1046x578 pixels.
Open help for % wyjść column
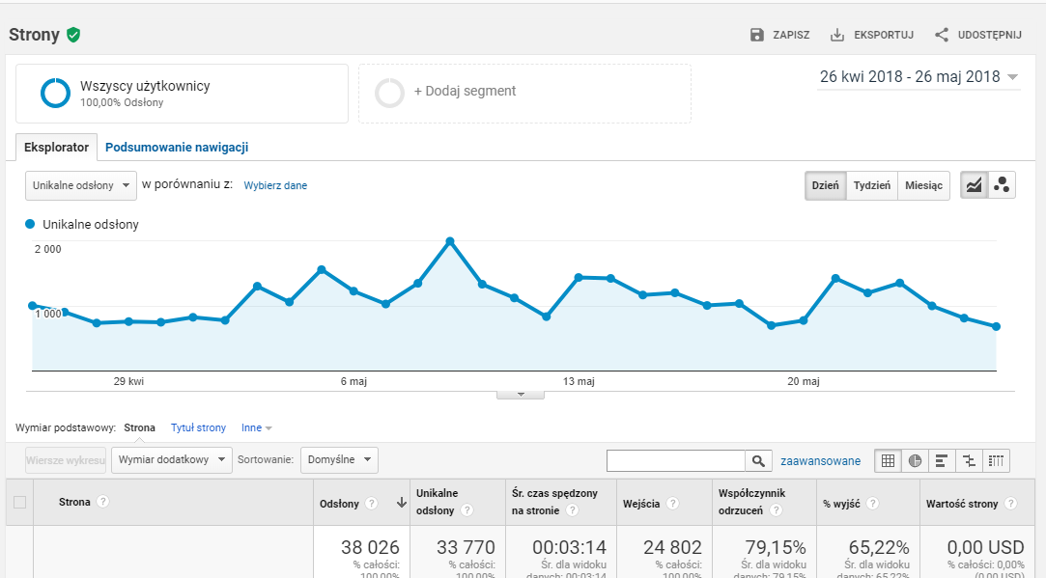872,504
